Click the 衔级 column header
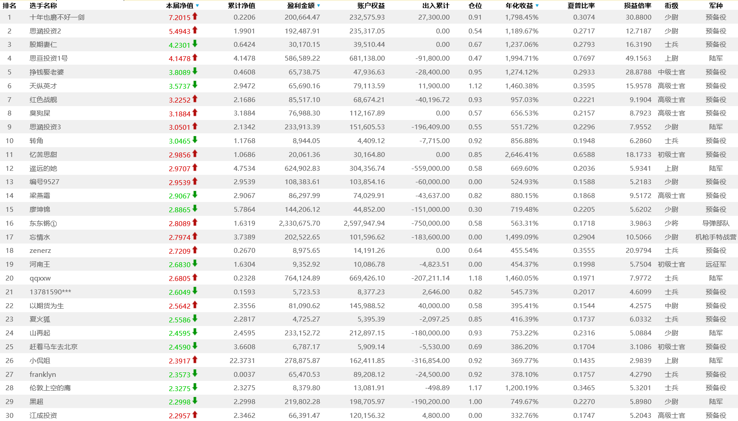This screenshot has width=738, height=421. click(671, 6)
